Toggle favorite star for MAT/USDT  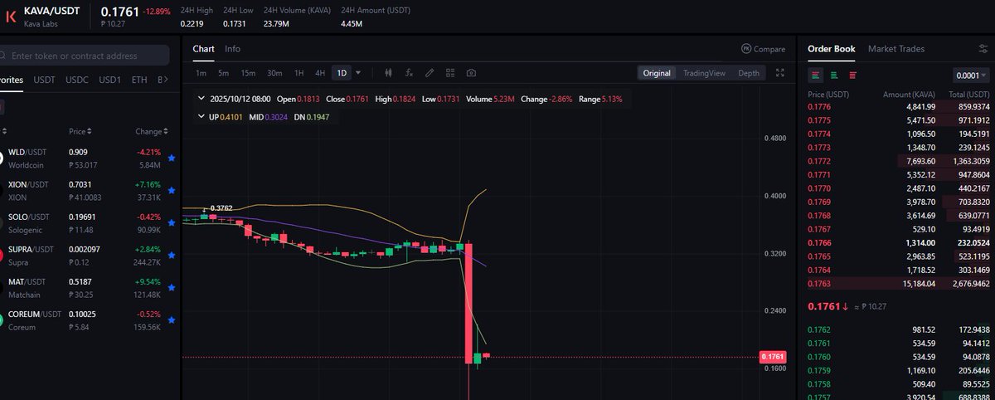(x=172, y=287)
